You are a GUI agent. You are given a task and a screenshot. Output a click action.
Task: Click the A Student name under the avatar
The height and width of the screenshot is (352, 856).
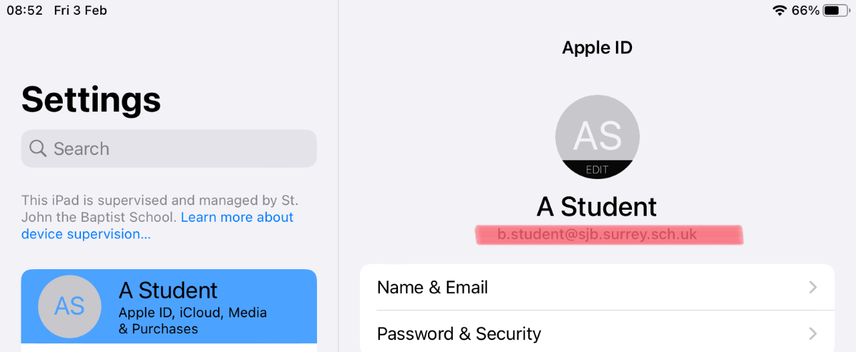[597, 207]
